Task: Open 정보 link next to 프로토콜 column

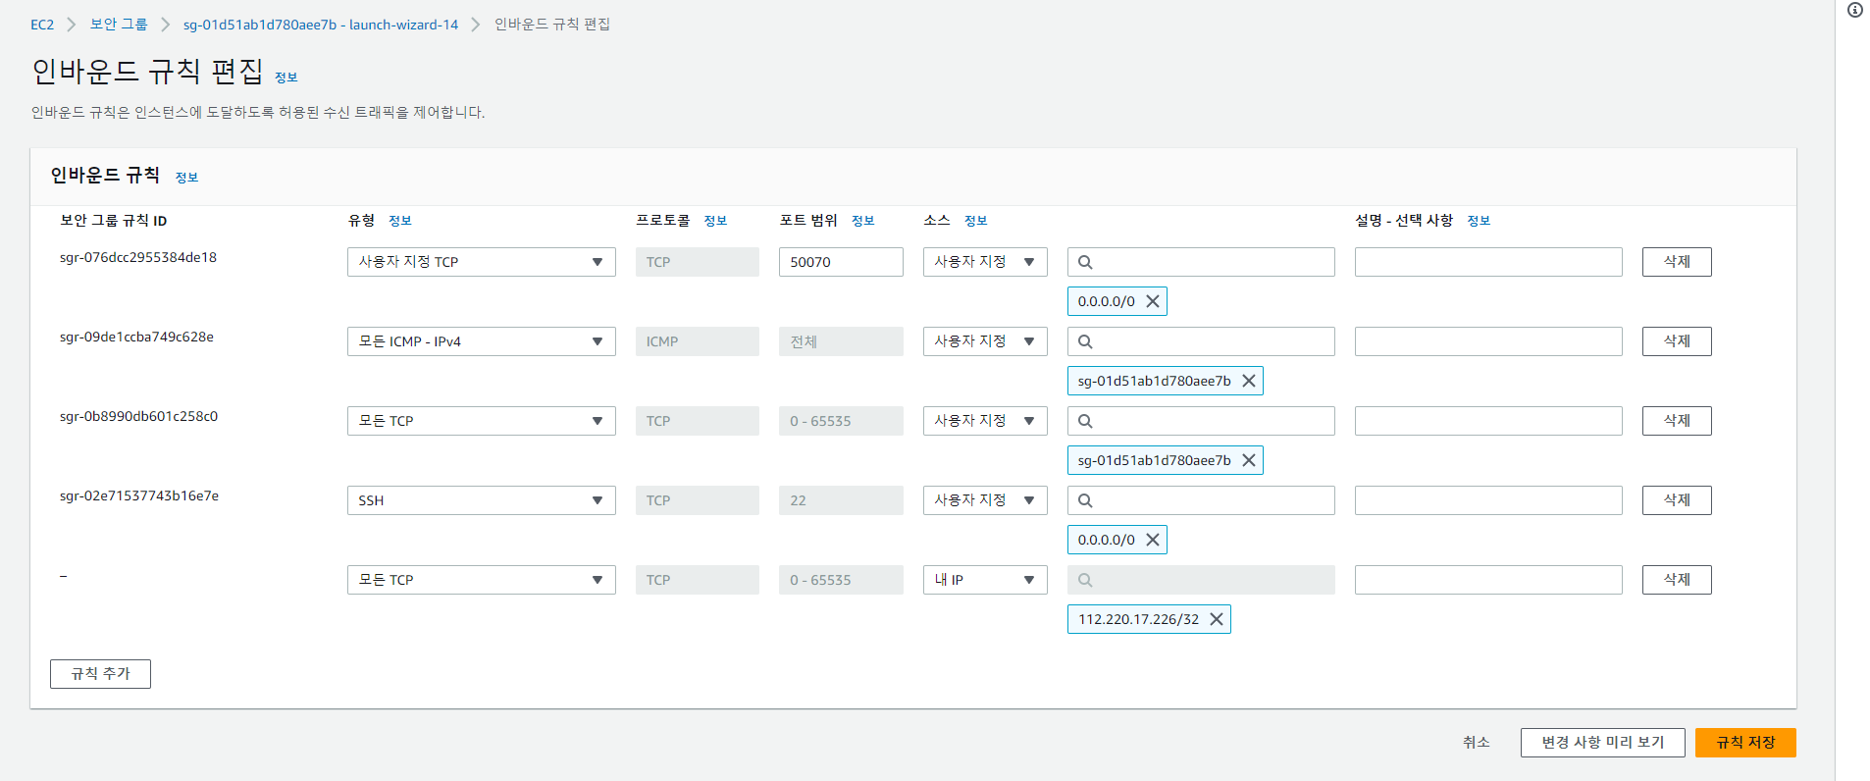Action: 715,221
